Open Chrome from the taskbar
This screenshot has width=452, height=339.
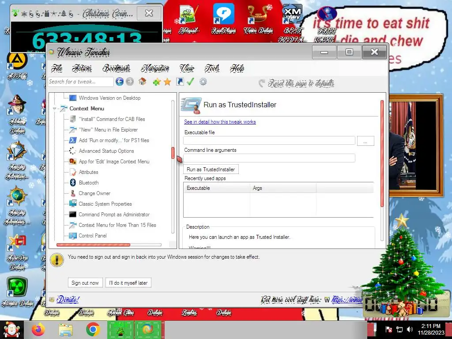(93, 330)
